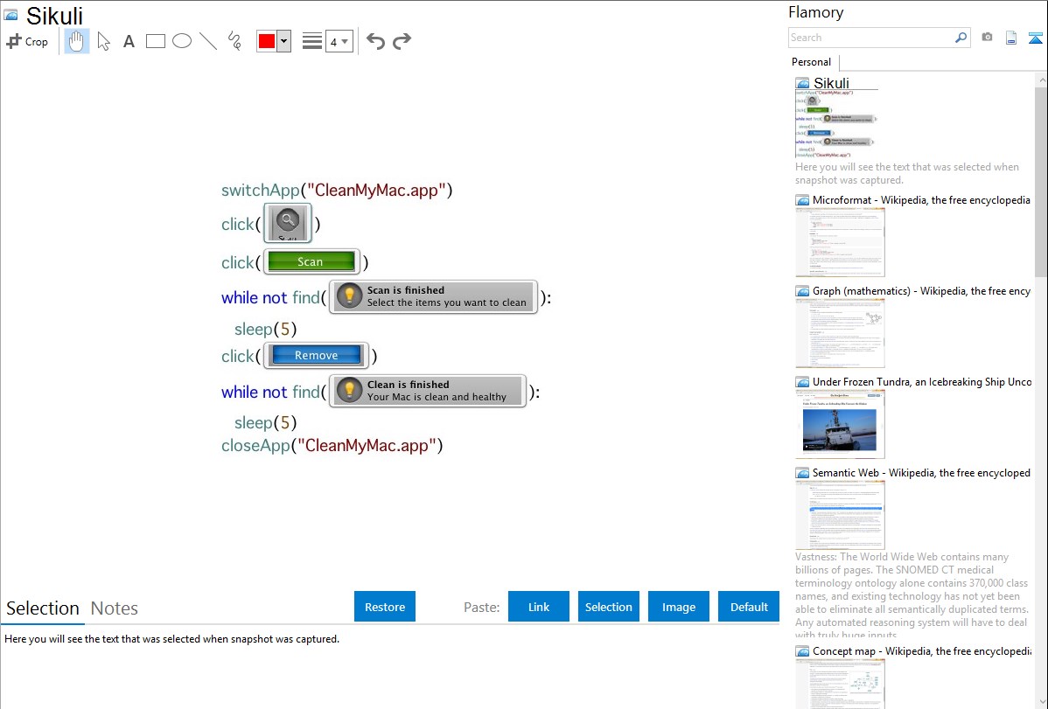1048x709 pixels.
Task: Switch to the Personal tab
Action: (811, 62)
